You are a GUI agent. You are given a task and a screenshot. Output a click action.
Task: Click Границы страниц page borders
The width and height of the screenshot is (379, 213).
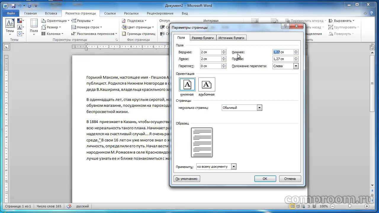coord(138,34)
